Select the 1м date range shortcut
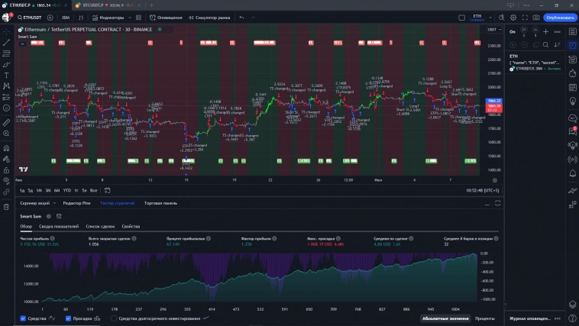Viewport: 579px width, 326px height. coord(39,190)
